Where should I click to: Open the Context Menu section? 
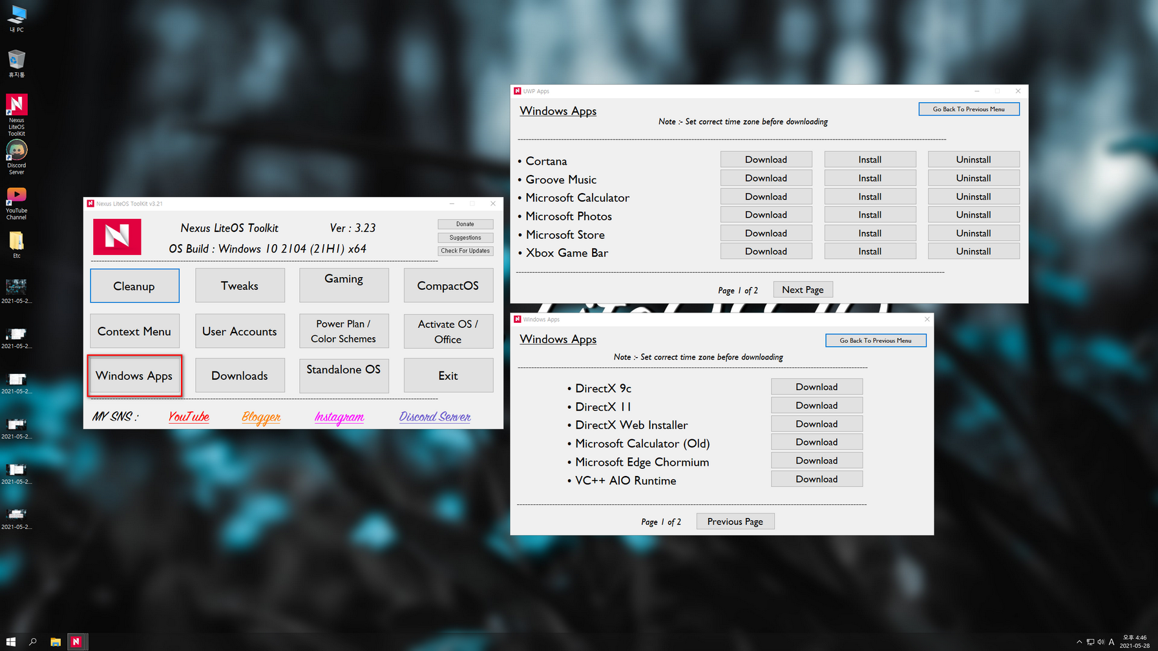pos(134,331)
